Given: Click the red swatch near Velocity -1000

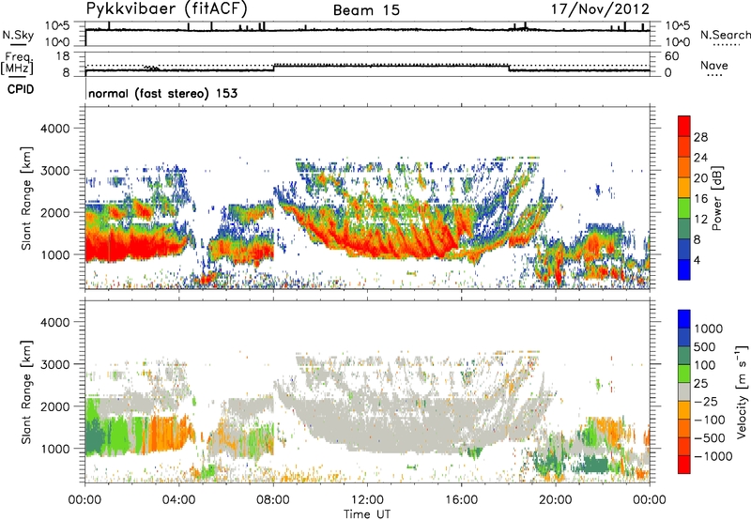Looking at the screenshot, I should point(684,465).
